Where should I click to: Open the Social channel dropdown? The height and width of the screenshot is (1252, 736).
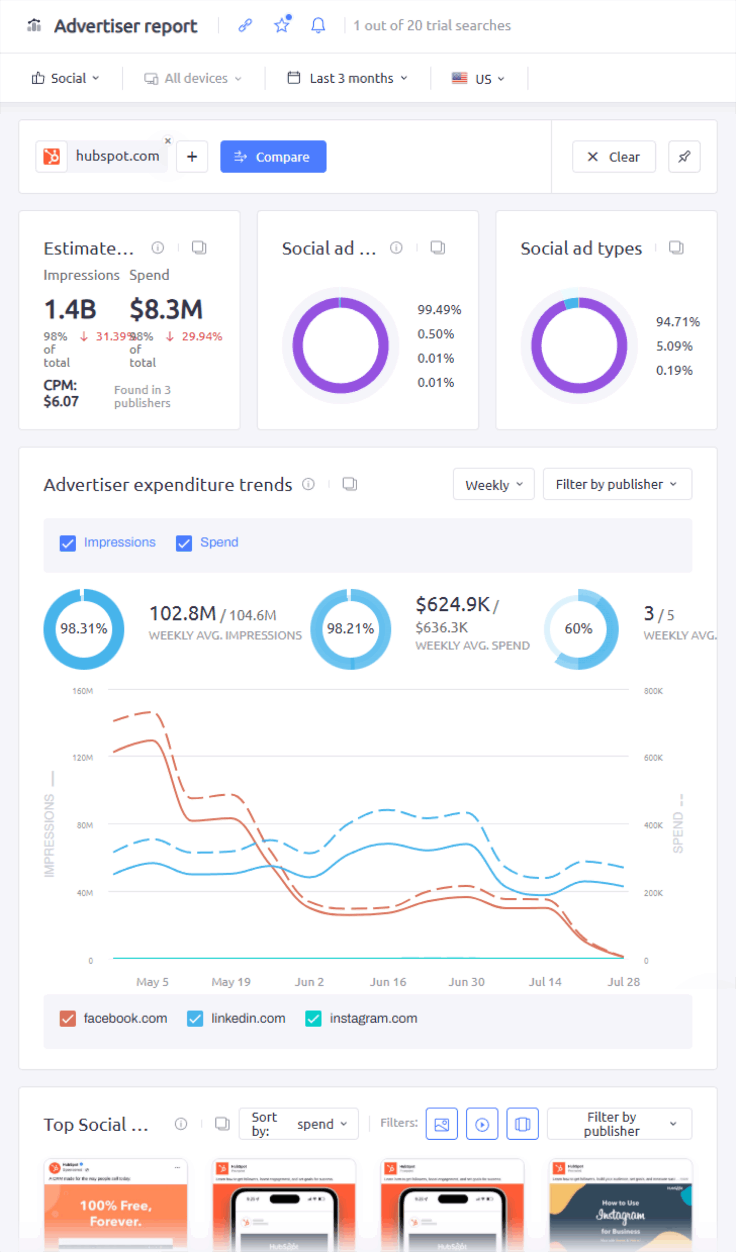(66, 79)
